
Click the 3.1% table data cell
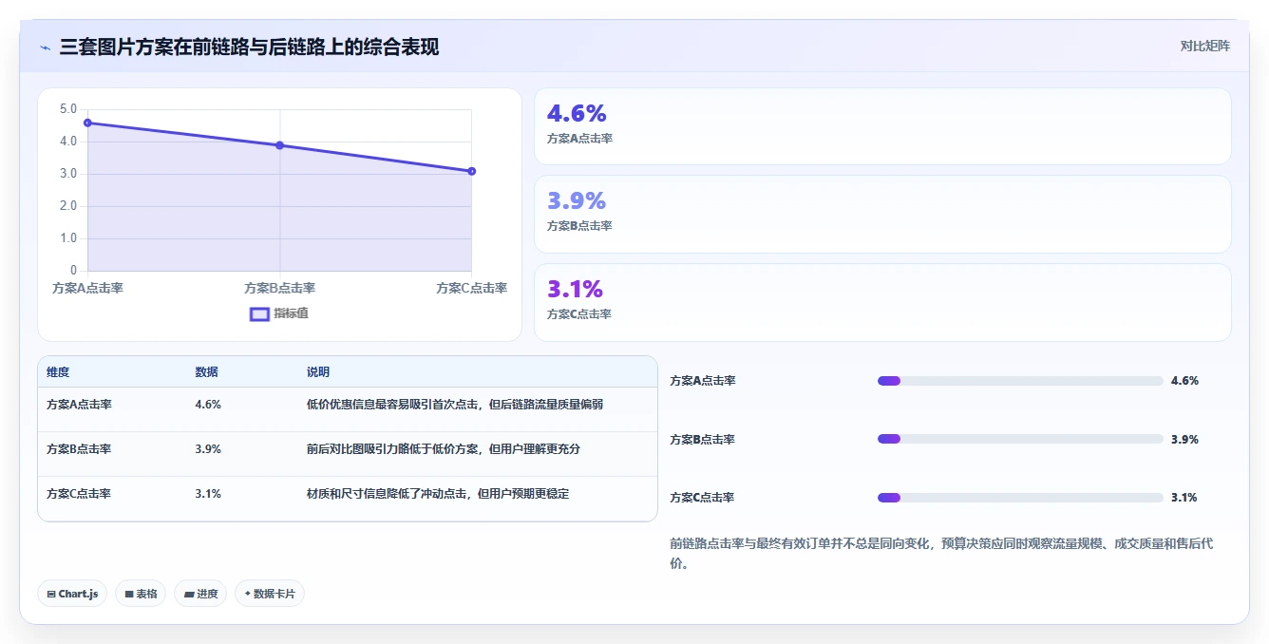coord(208,494)
